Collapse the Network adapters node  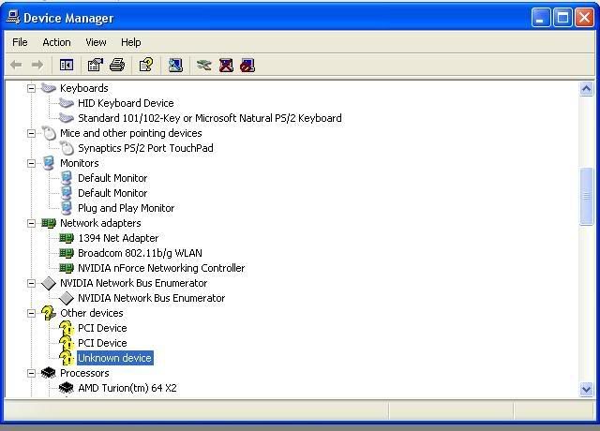(31, 223)
